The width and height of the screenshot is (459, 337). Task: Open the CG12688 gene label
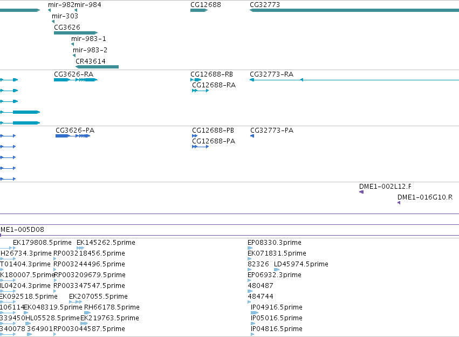point(206,5)
